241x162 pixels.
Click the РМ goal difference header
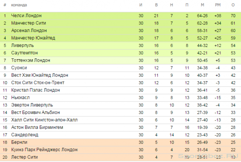(218, 5)
